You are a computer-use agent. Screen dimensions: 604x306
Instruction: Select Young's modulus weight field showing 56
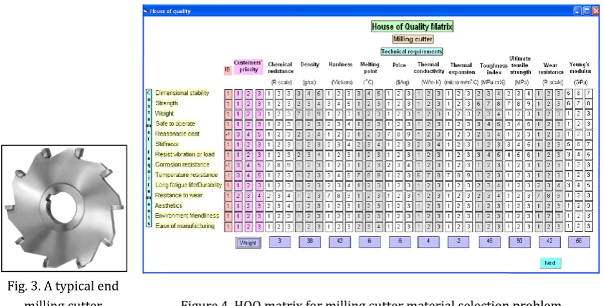click(579, 241)
